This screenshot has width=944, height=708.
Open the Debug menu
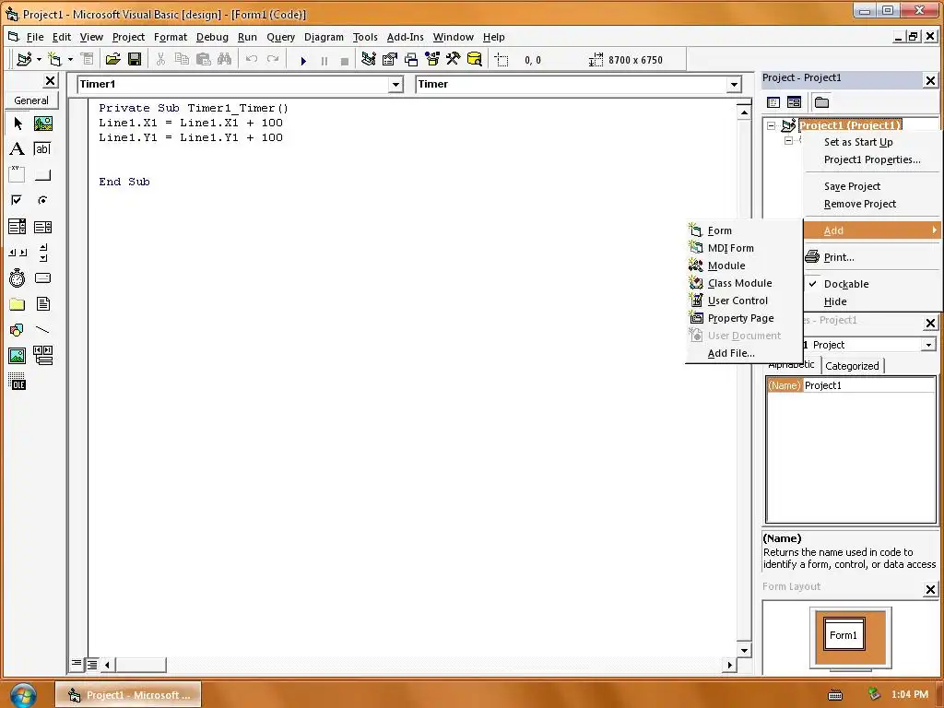[x=212, y=37]
